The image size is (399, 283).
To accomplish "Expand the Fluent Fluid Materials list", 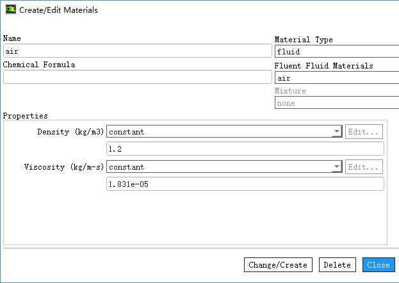I will click(336, 78).
